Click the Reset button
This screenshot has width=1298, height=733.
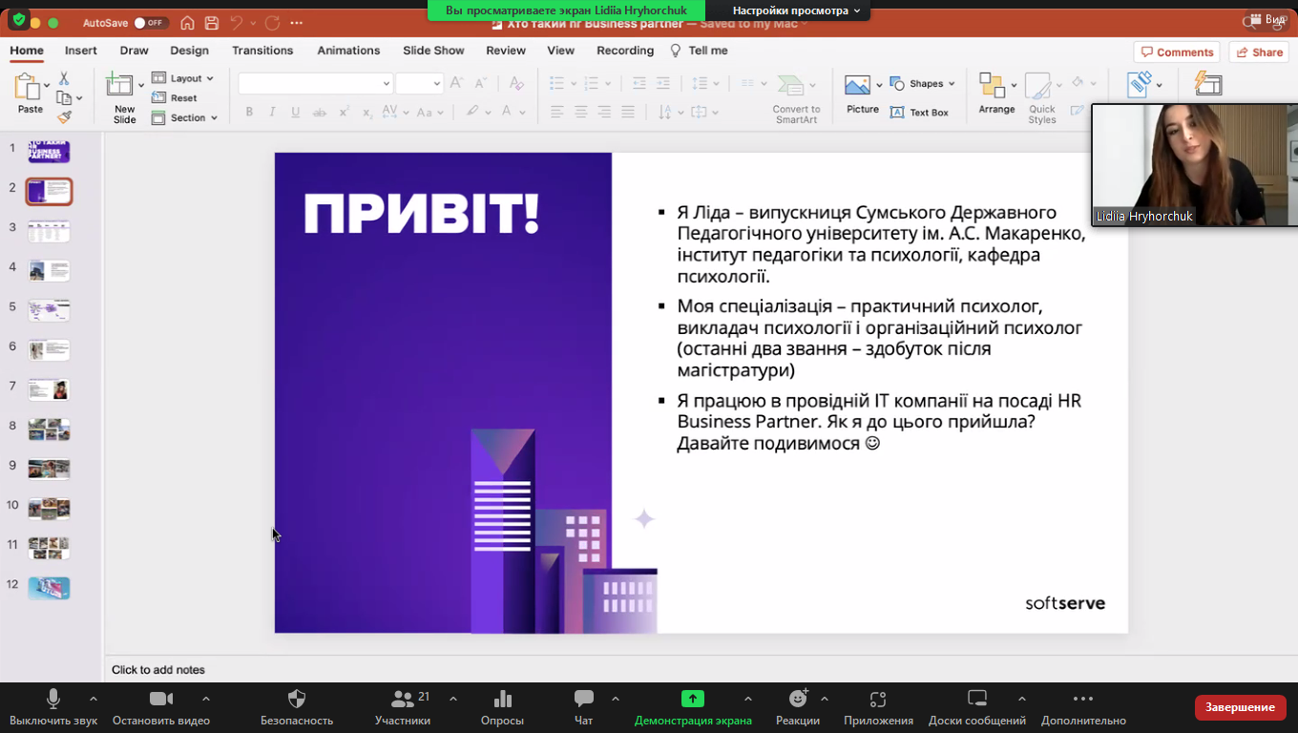pos(175,97)
